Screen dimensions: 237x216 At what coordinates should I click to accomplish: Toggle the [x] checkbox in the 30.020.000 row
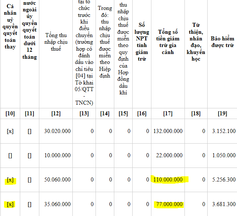coord(10,131)
